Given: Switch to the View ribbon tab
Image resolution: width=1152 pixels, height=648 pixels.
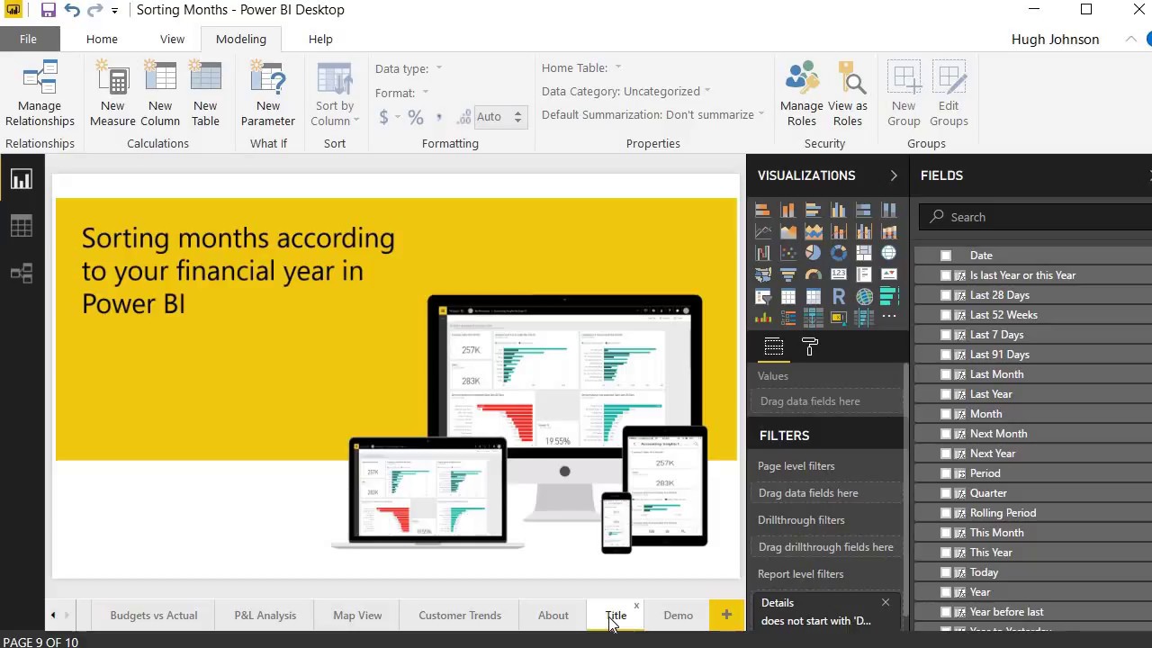Looking at the screenshot, I should [x=172, y=39].
